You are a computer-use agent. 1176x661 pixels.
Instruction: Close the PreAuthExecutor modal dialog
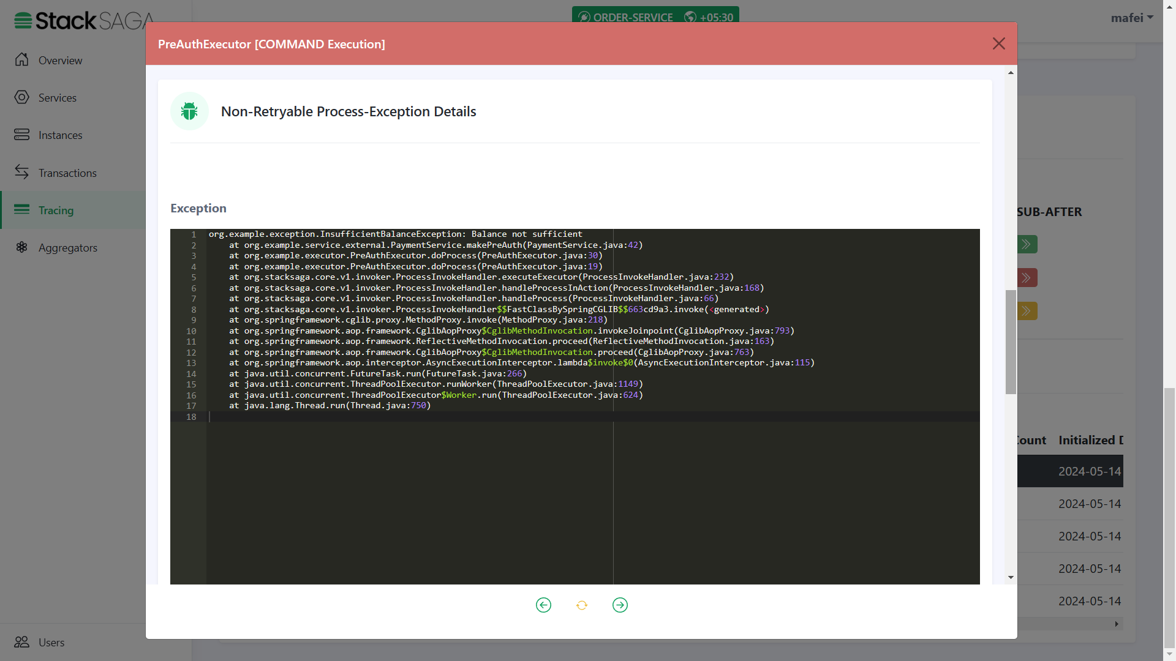point(999,43)
